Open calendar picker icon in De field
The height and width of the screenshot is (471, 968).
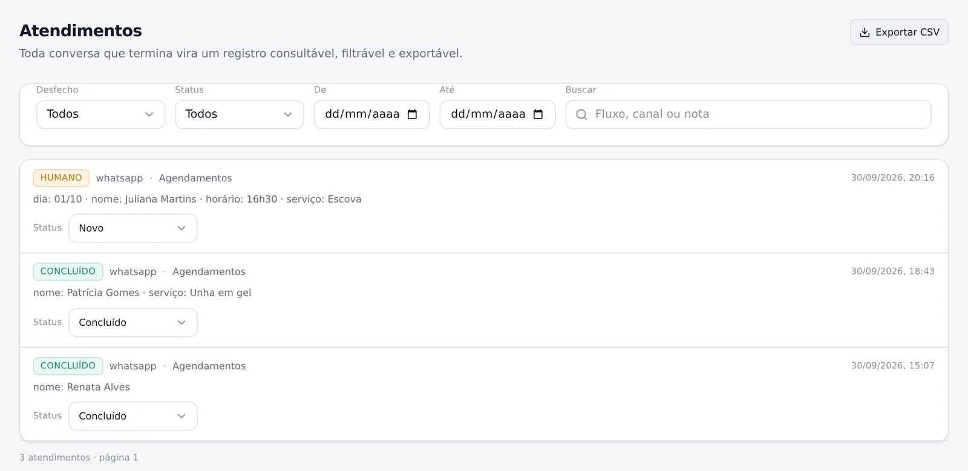pos(413,114)
